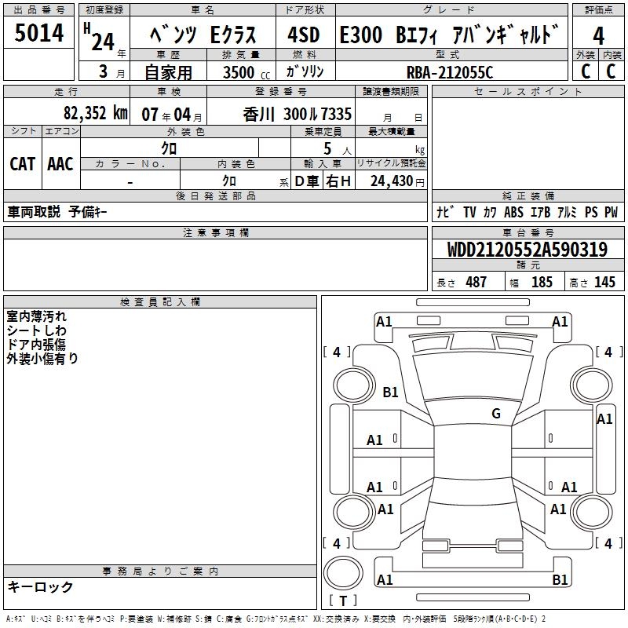Click the セールスポイント header
628x628 pixels.
(x=528, y=92)
